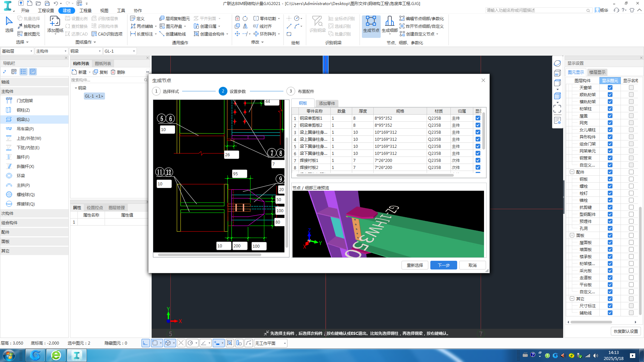Open the 工程设置 ribbon tab
The height and width of the screenshot is (362, 644).
point(46,10)
